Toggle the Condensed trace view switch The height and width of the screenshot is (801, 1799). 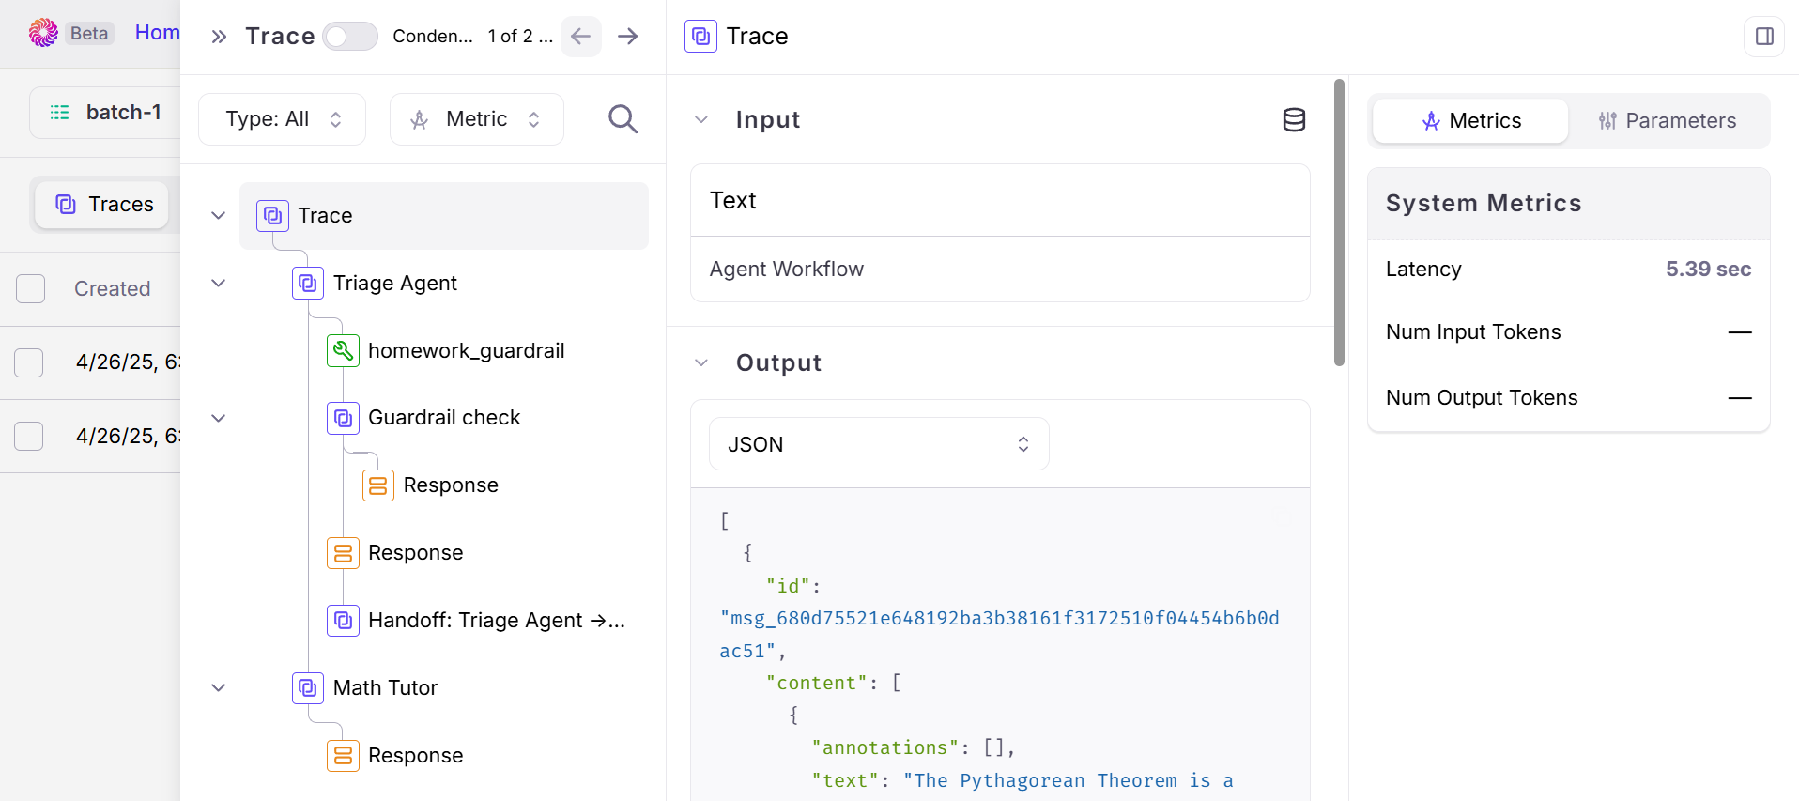click(x=350, y=37)
